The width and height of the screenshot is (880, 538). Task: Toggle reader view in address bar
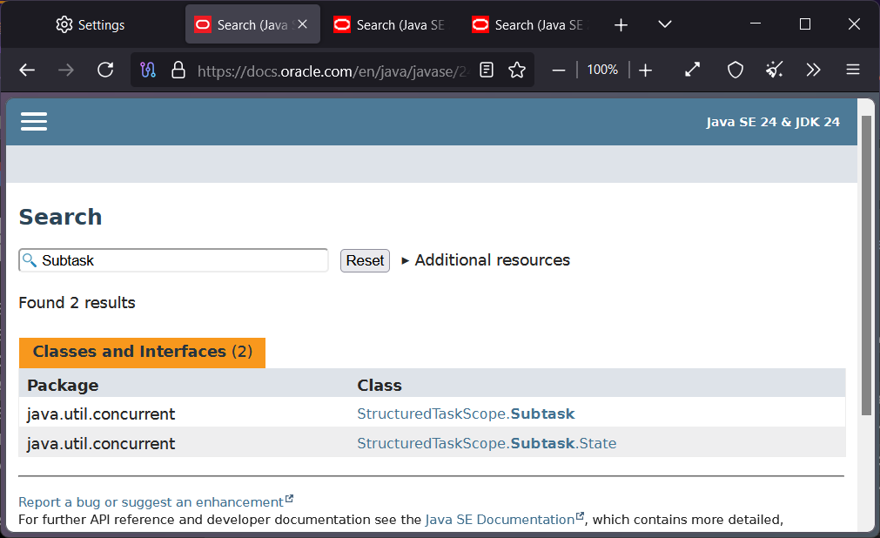[487, 70]
